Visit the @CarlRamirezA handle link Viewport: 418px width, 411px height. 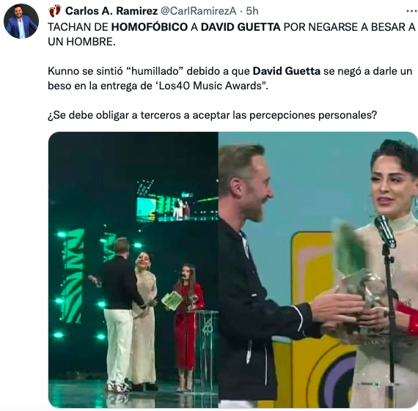coord(198,11)
